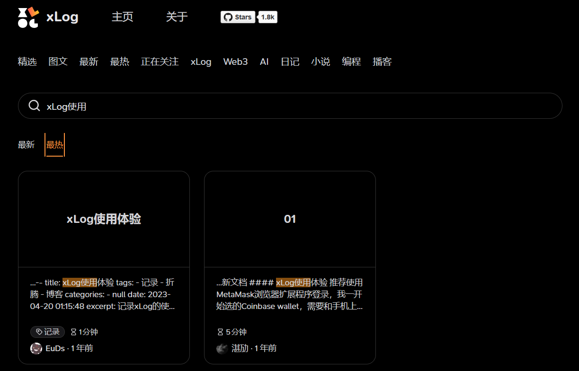This screenshot has width=579, height=371.
Task: Click the 5分钟 reading time text
Action: pos(236,332)
